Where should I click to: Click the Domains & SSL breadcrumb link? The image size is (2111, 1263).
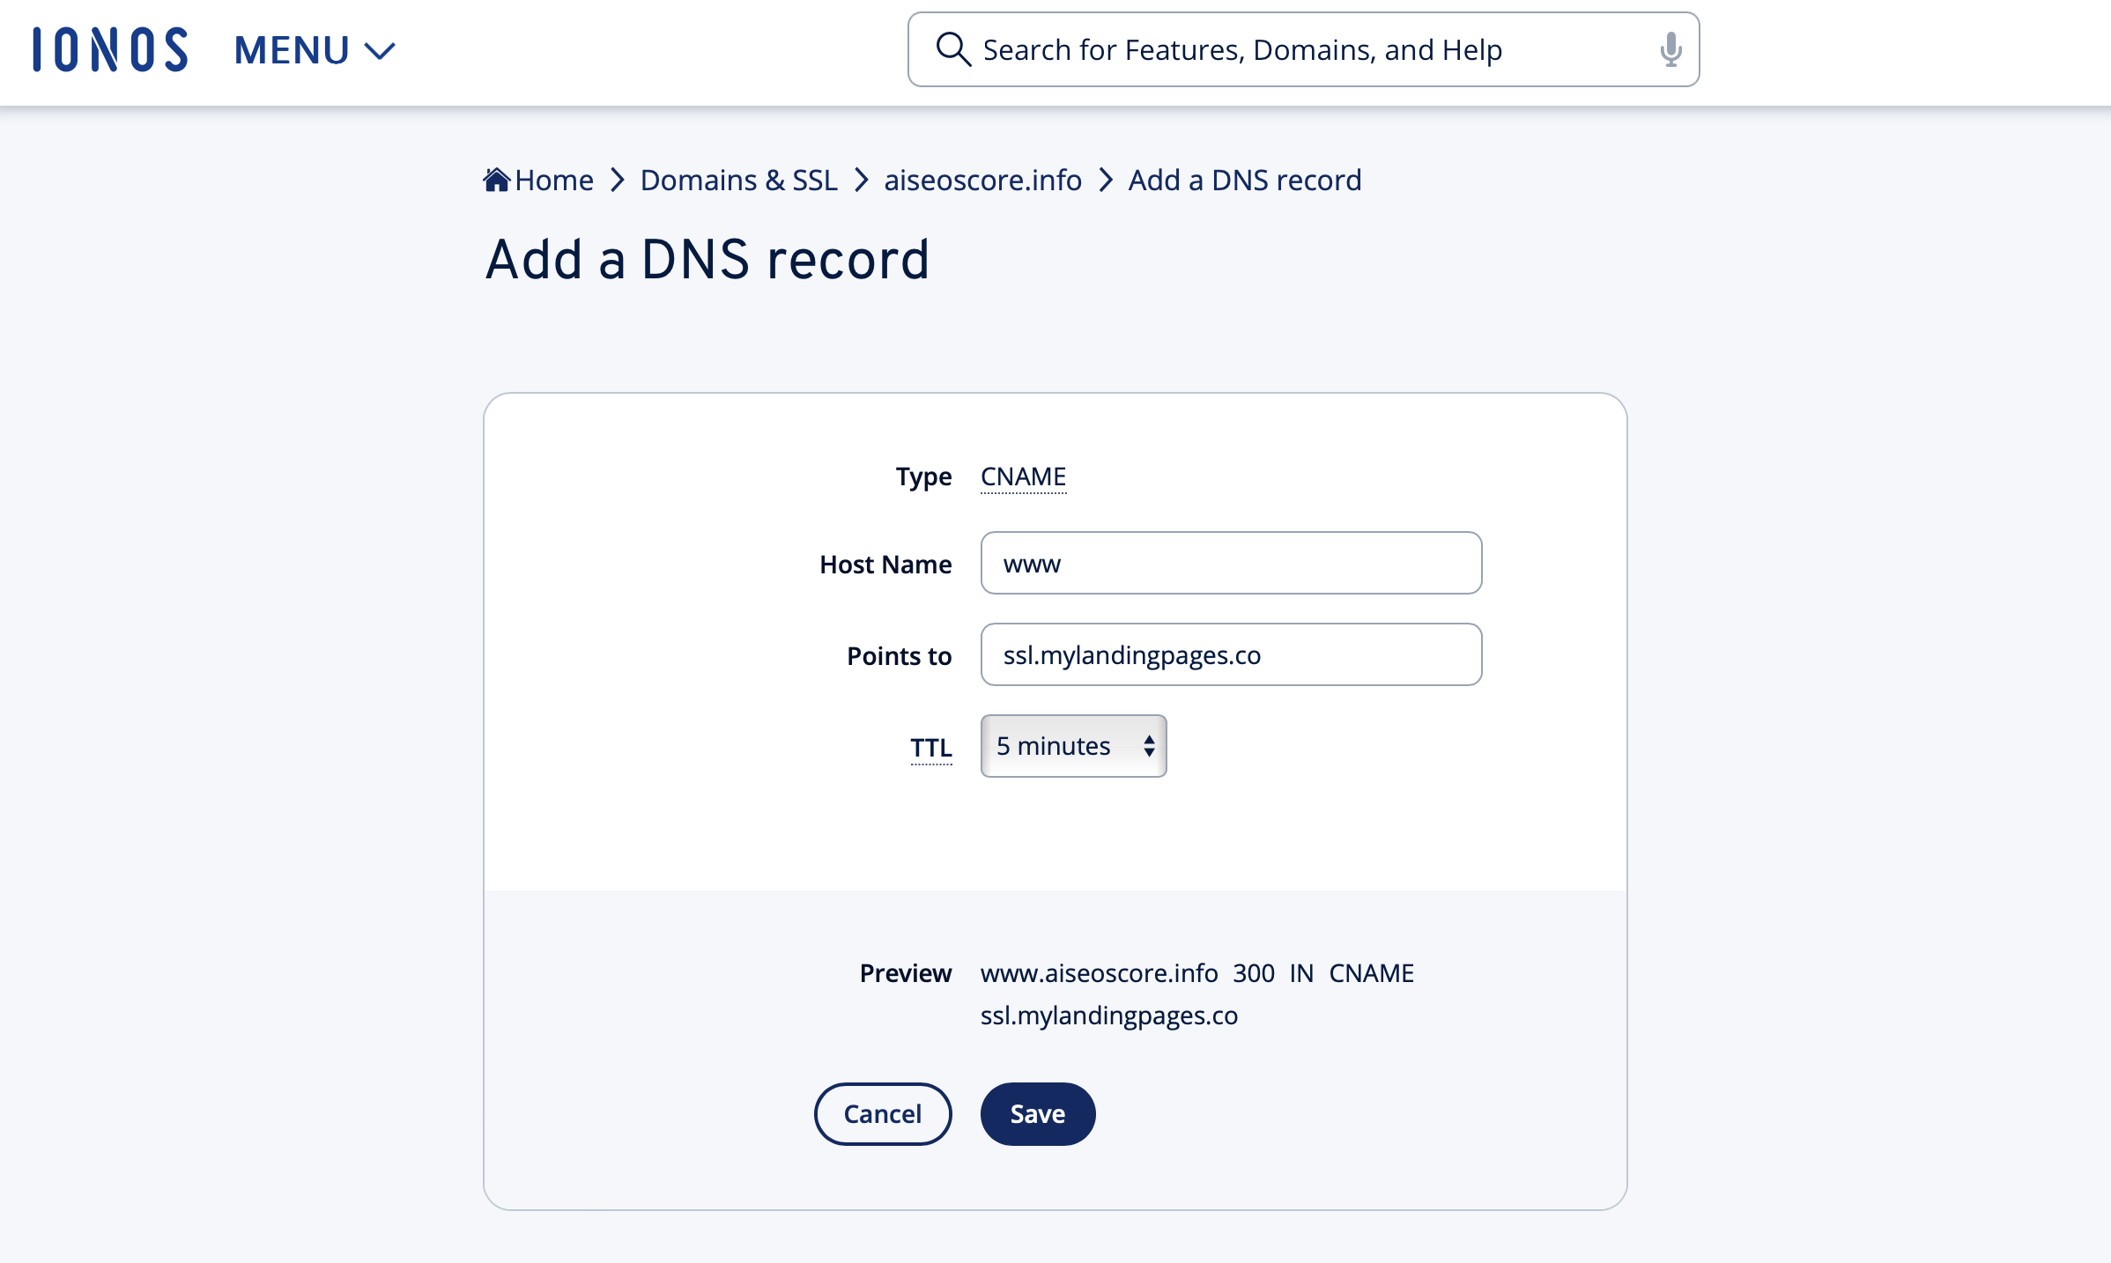737,181
